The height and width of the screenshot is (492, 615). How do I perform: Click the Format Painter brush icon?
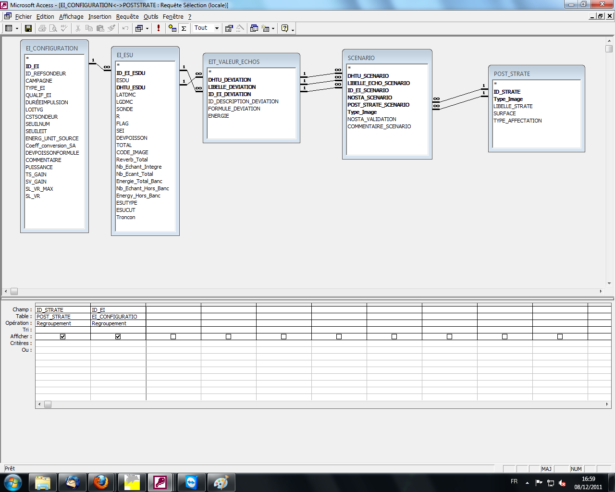111,28
